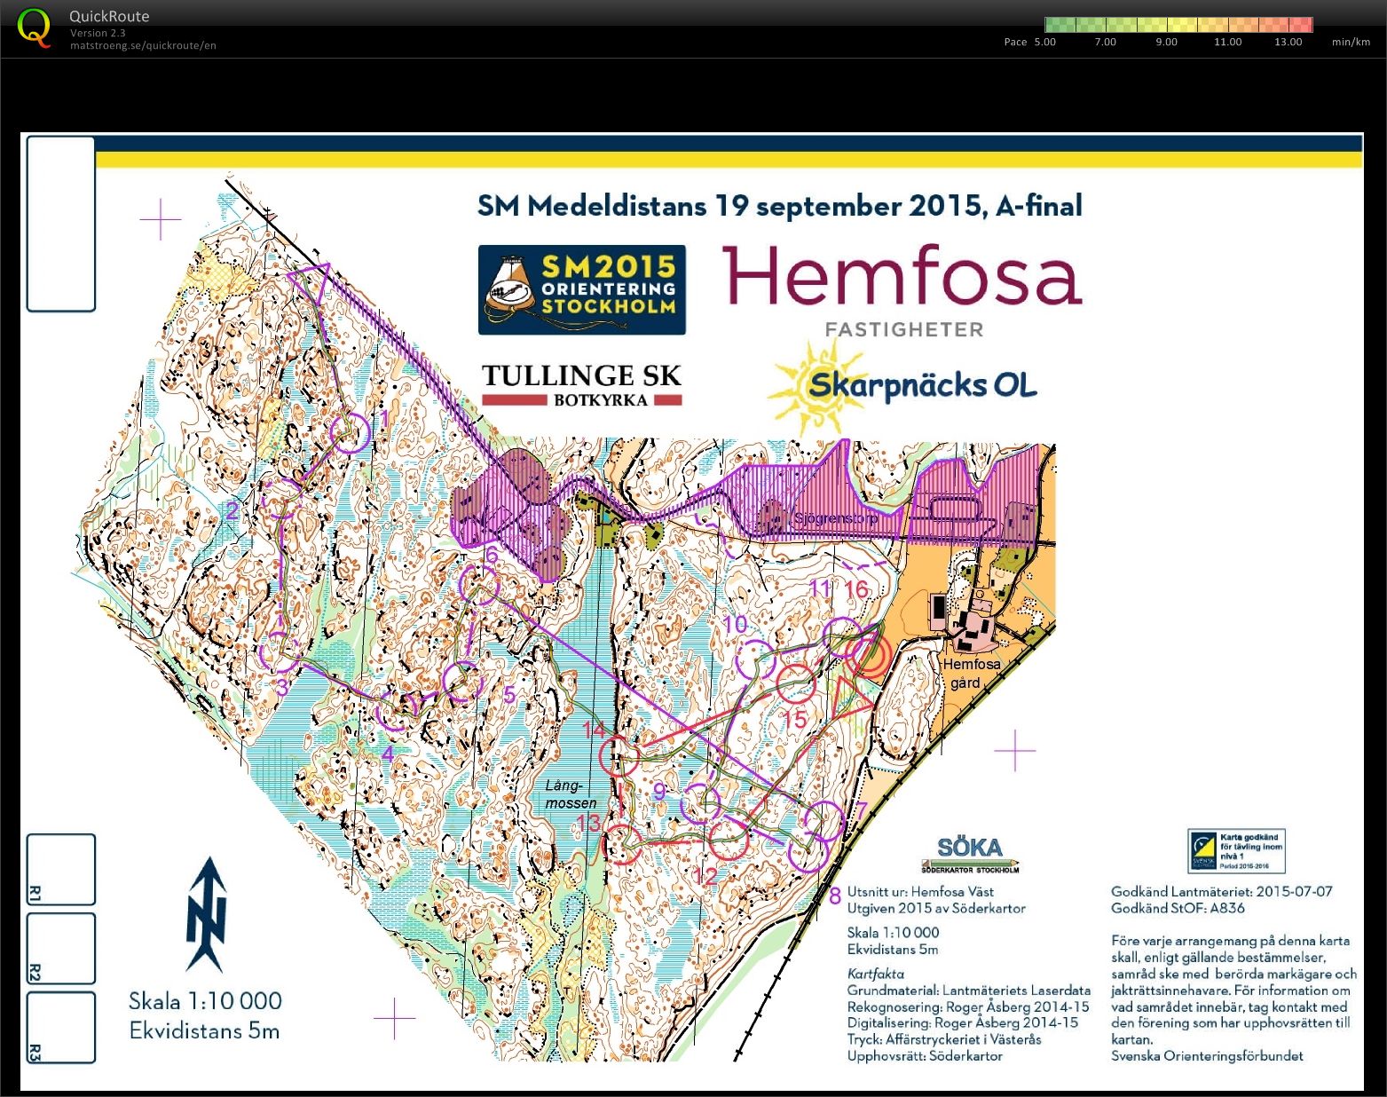Click "Svenska Orienteringsförbundet" text

click(1207, 1056)
